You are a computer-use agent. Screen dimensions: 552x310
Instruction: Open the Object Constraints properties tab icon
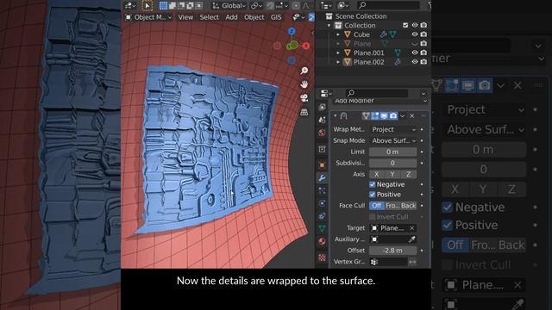(x=322, y=216)
